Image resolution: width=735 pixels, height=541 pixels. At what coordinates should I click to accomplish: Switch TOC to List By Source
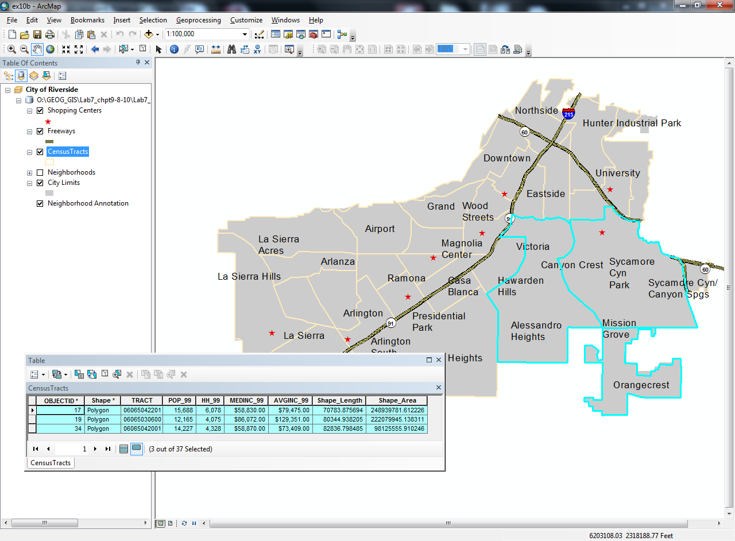pyautogui.click(x=21, y=75)
